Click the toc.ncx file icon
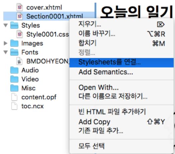The image size is (175, 154). [14, 106]
